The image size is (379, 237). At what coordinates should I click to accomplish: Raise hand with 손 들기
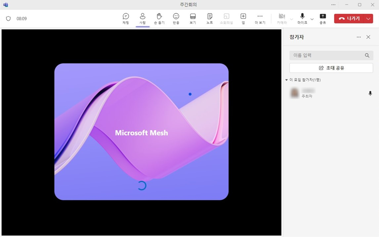tap(159, 18)
